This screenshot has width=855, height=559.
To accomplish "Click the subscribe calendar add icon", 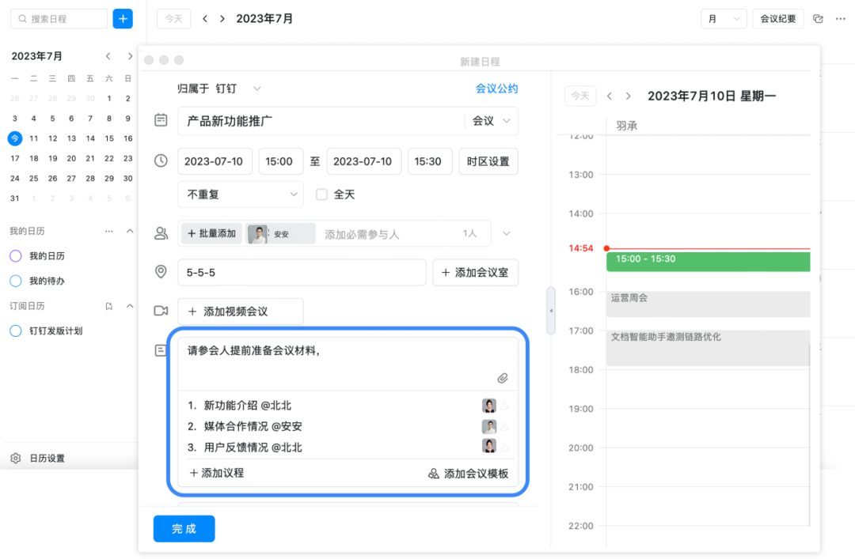I will [x=109, y=306].
